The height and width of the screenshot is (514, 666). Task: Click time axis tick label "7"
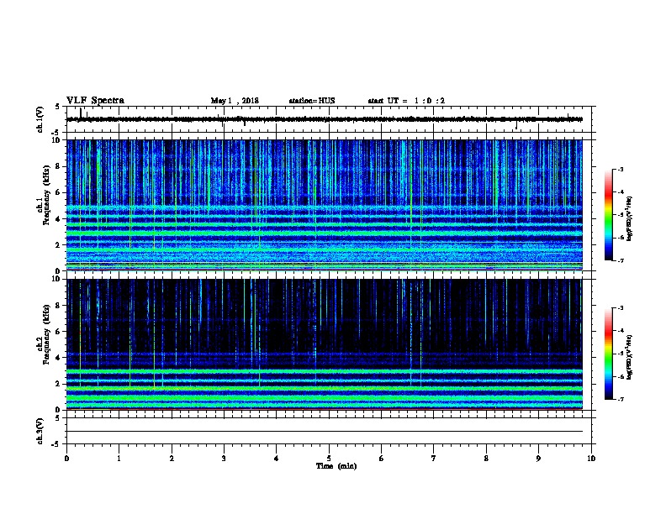[434, 459]
